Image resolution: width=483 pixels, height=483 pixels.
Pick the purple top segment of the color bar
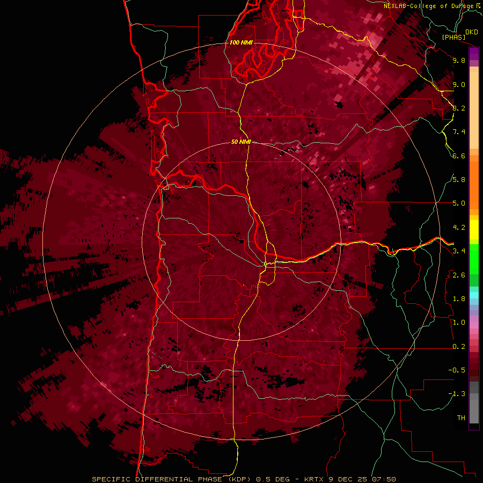point(474,54)
